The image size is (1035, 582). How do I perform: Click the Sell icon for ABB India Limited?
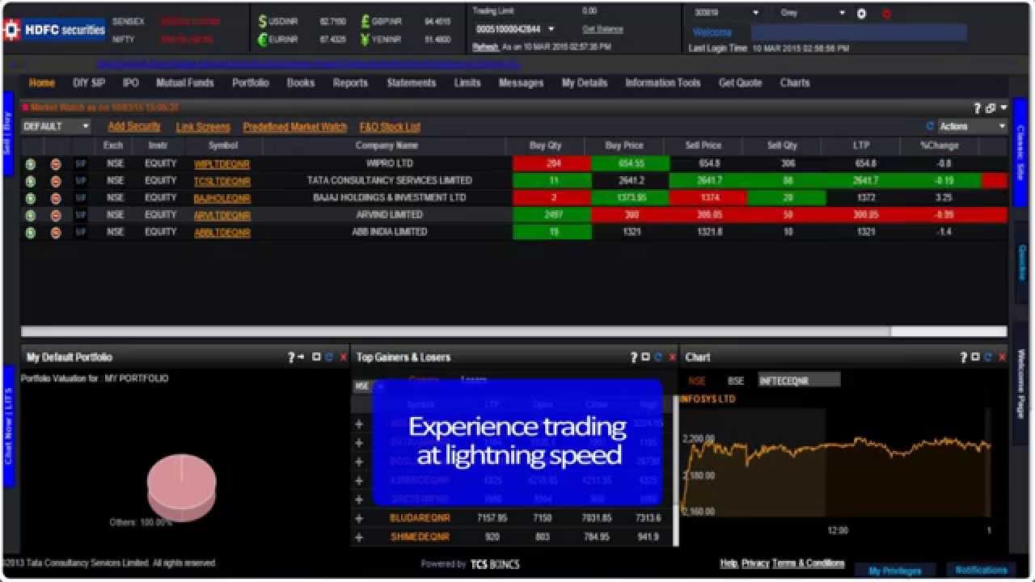click(x=56, y=232)
